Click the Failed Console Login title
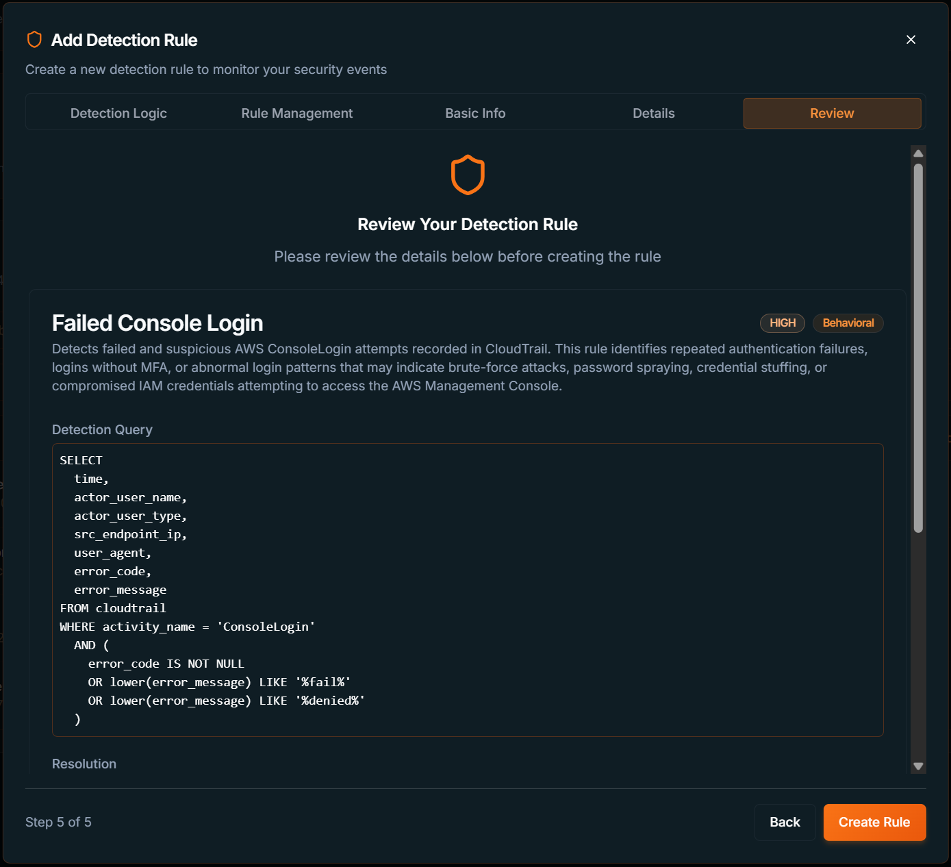The width and height of the screenshot is (951, 867). click(157, 323)
